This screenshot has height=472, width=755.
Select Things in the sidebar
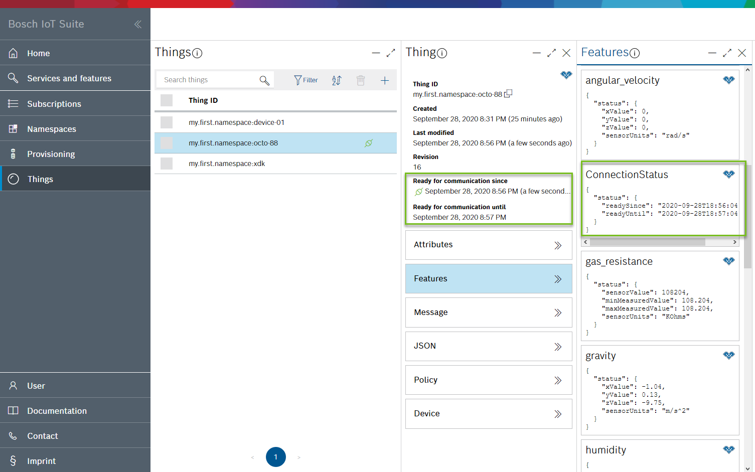tap(75, 179)
